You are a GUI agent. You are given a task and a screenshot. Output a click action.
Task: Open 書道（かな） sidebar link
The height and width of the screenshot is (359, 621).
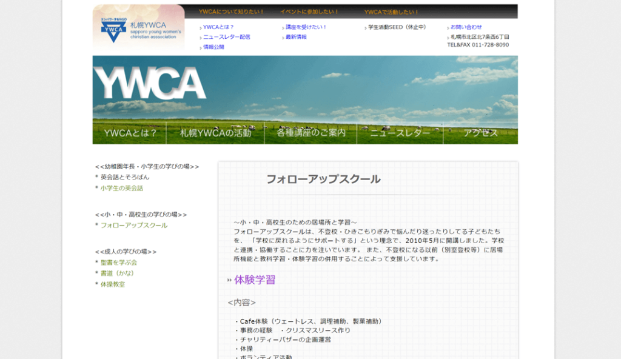point(117,273)
